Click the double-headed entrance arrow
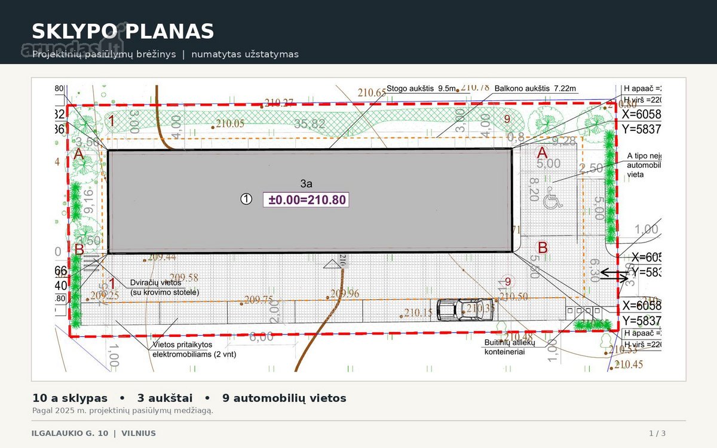 click(x=614, y=275)
